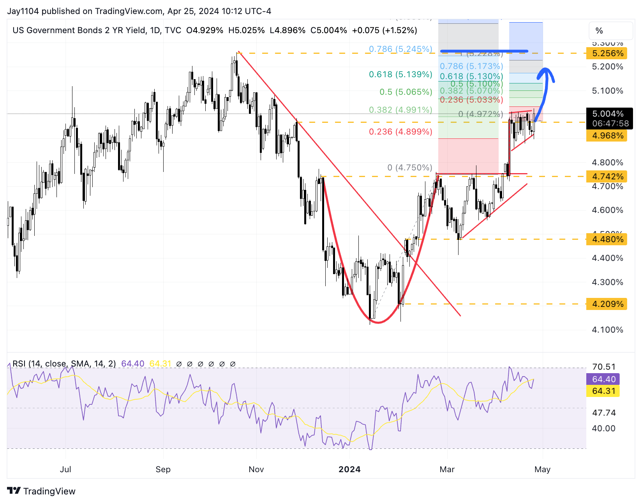The height and width of the screenshot is (503, 642).
Task: Click the RSI 40.00 axis label
Action: pos(604,429)
